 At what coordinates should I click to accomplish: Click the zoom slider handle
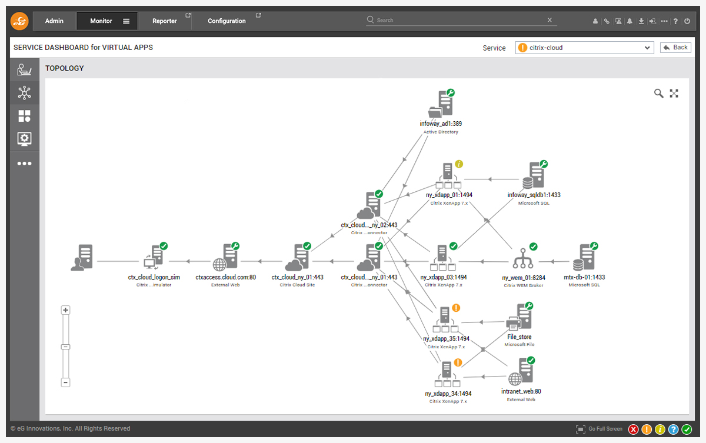66,347
